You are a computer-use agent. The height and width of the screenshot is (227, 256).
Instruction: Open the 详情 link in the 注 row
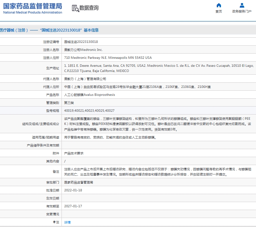pos(67,222)
